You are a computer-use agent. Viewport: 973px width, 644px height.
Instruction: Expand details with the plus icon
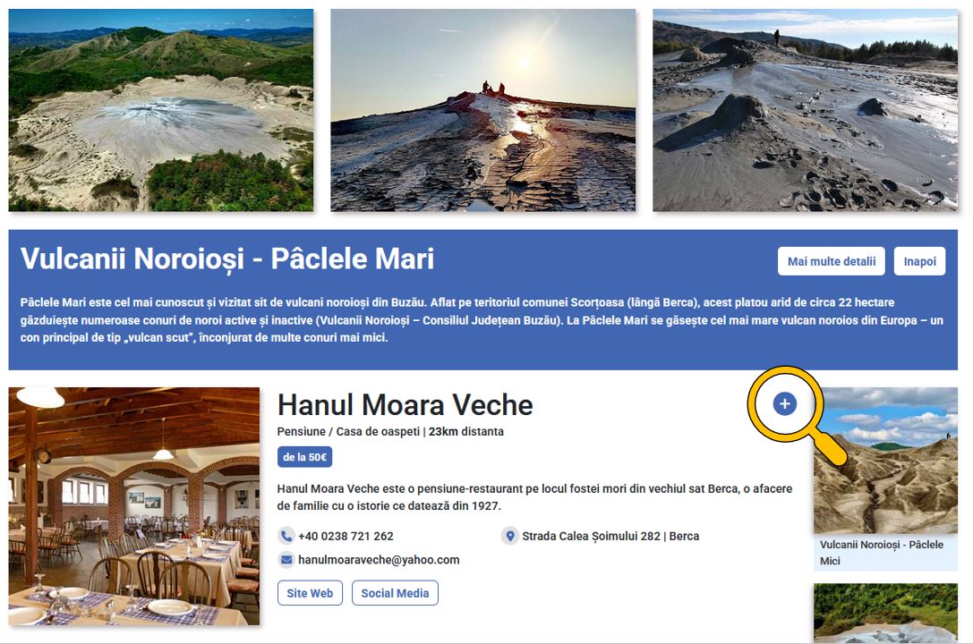785,404
